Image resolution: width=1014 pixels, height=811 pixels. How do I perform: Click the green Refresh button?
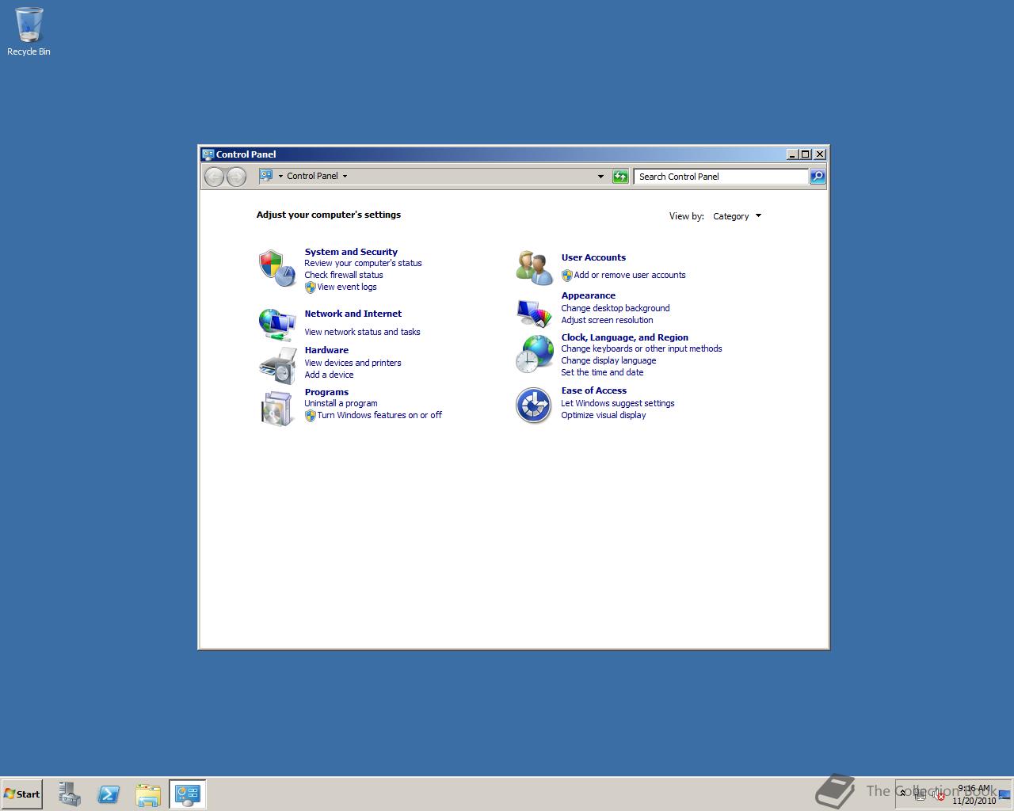click(620, 176)
